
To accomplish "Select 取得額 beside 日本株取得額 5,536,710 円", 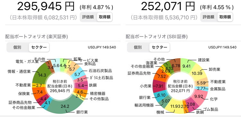I will [x=225, y=17].
